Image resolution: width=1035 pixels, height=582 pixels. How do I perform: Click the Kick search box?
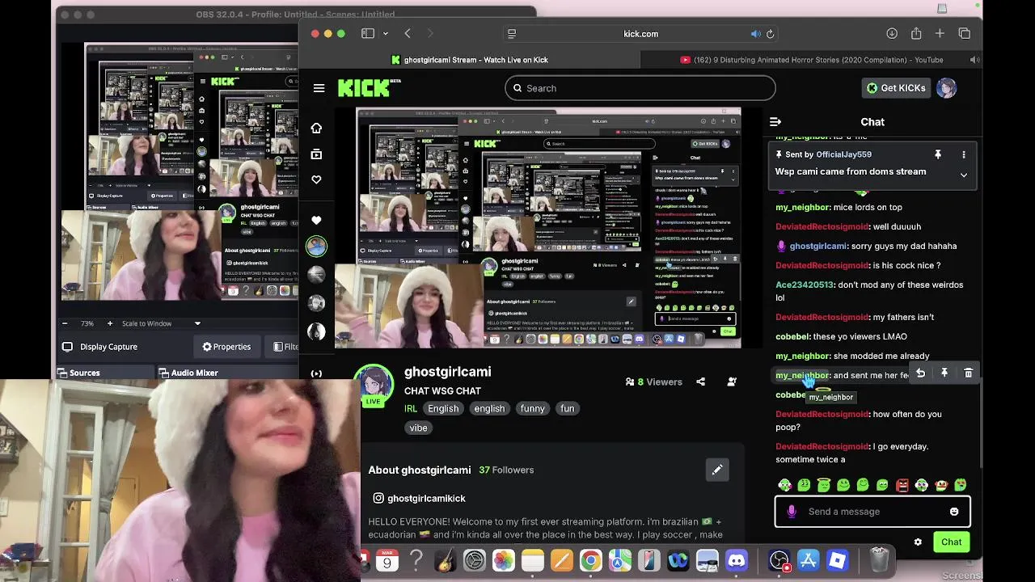point(640,88)
